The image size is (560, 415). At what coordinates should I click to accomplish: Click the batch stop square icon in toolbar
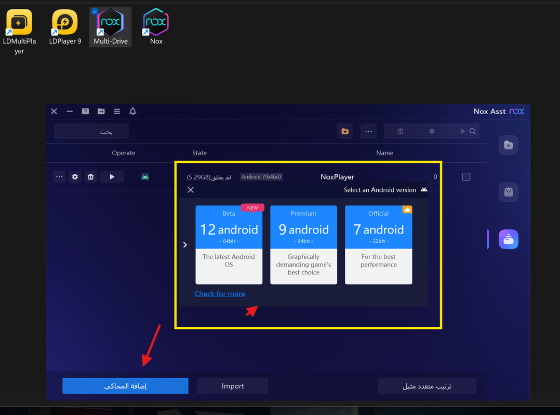click(x=432, y=132)
